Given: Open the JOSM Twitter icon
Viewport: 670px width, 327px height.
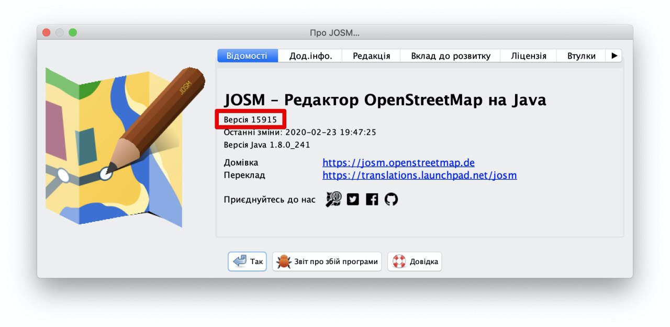Looking at the screenshot, I should [353, 199].
